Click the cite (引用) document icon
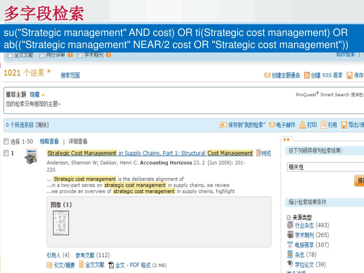This screenshot has width=364, height=273. click(x=323, y=125)
